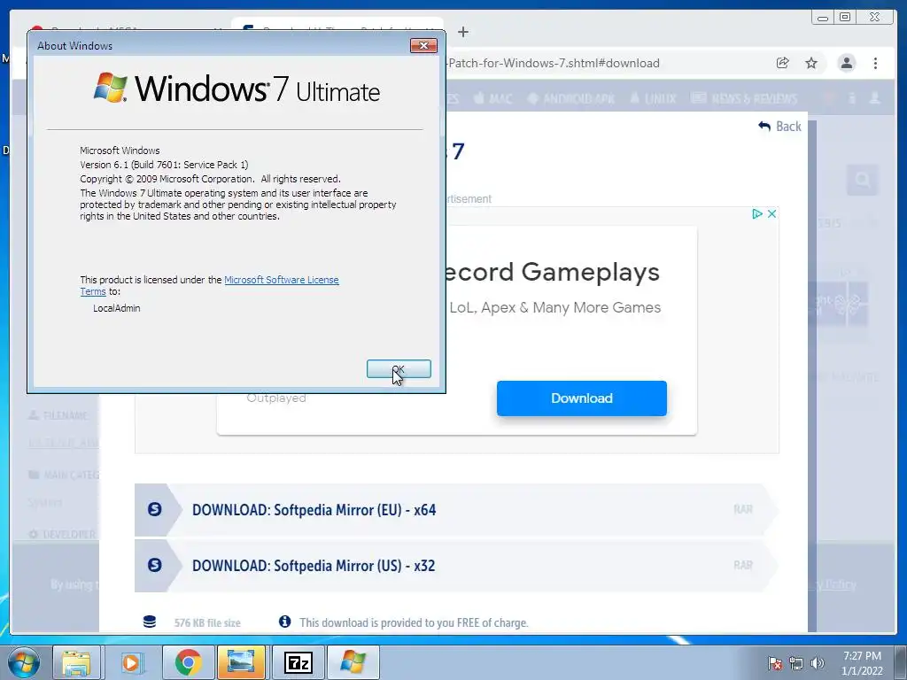907x680 pixels.
Task: Focus the Chrome address bar URL
Action: click(554, 63)
